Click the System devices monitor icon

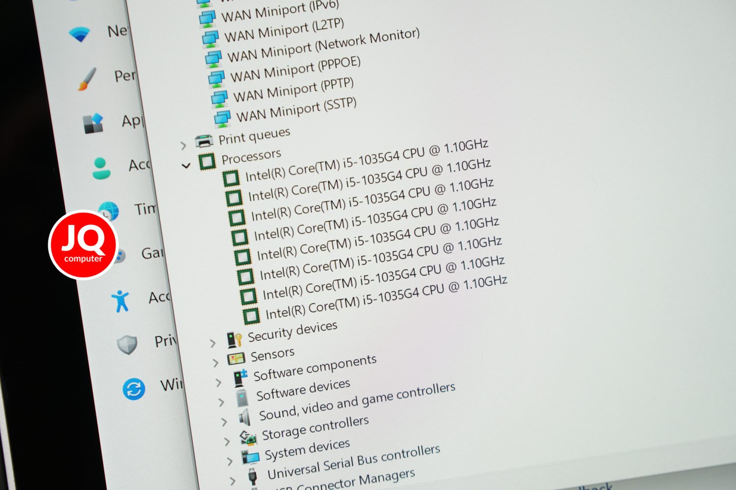251,457
